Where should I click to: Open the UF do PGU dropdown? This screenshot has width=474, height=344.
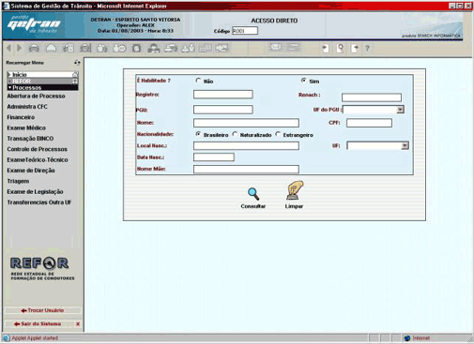pos(400,110)
